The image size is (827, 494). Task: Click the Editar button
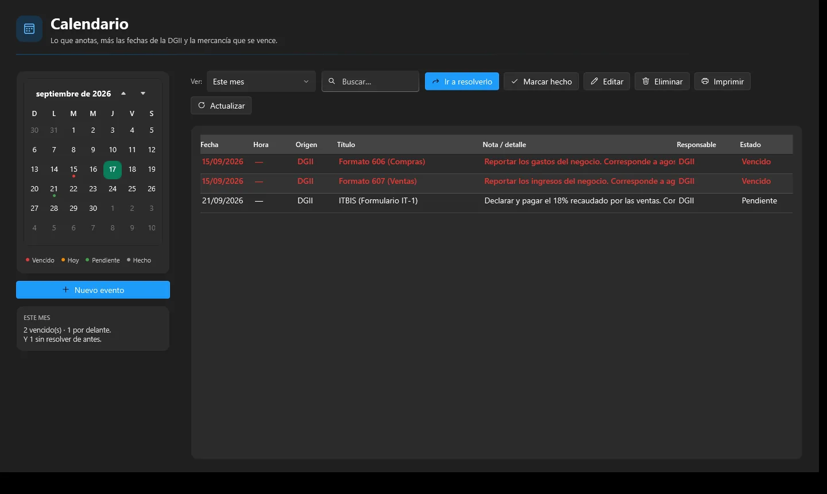(x=607, y=82)
